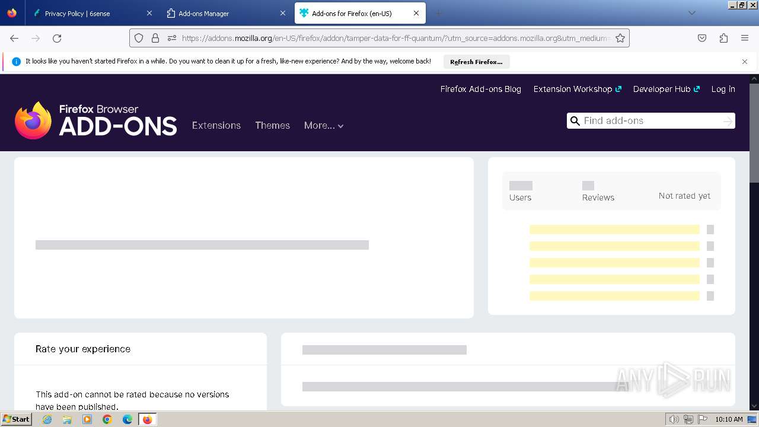Click the Reviews label
759x427 pixels.
598,197
